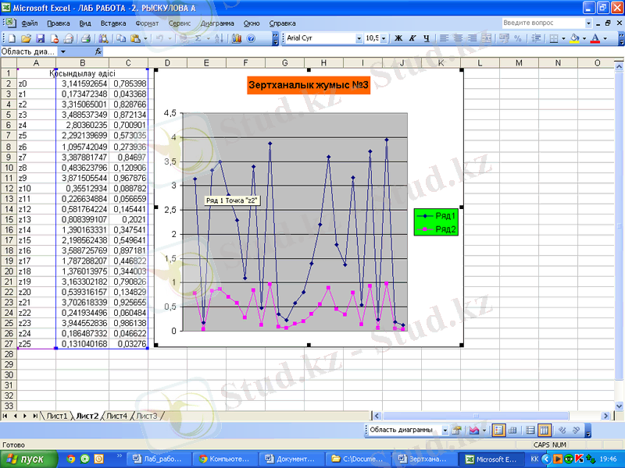Toggle the By Column chart button
Viewport: 625px width, 468px height.
[545, 430]
